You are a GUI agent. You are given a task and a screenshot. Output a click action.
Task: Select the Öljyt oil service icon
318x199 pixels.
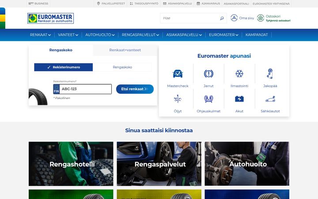coord(178,99)
